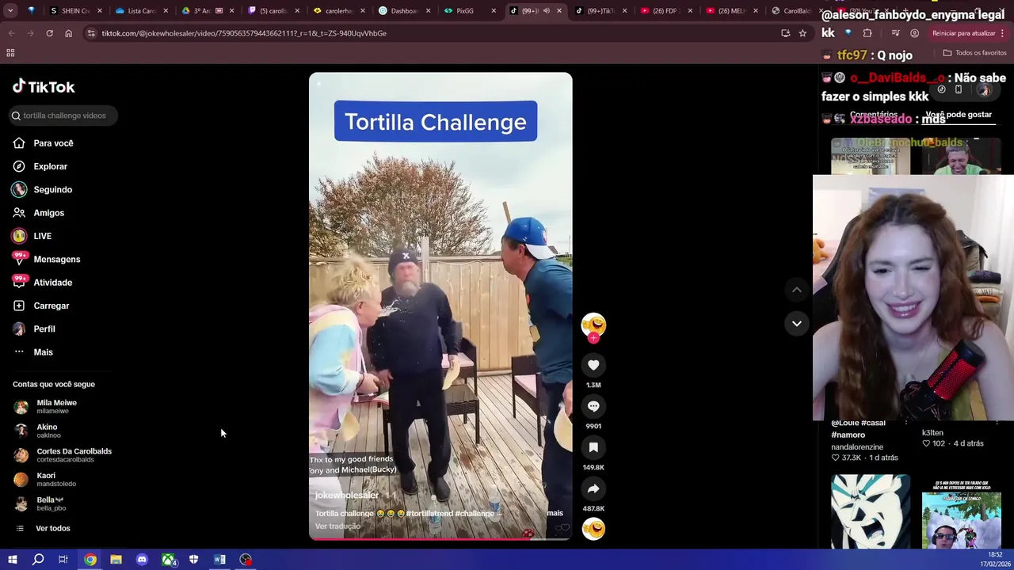The width and height of the screenshot is (1014, 570).
Task: Open Xbox app from the taskbar
Action: click(x=168, y=560)
